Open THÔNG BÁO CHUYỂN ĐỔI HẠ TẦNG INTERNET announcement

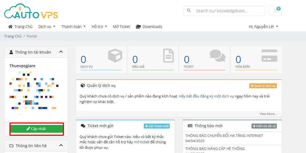coord(224,136)
